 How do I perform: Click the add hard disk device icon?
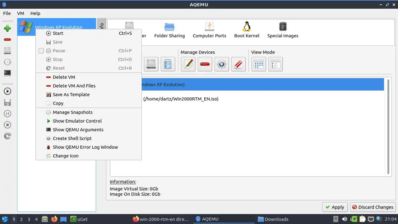point(151,64)
